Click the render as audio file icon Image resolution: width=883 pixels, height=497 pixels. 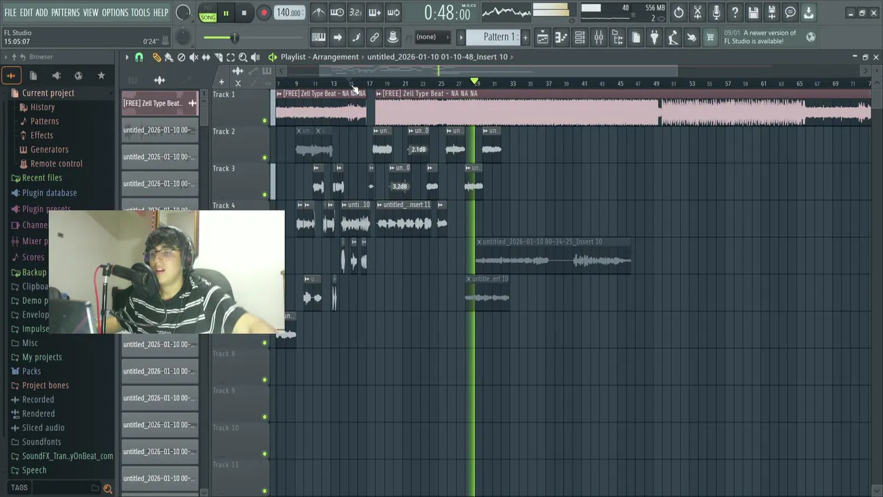[772, 12]
